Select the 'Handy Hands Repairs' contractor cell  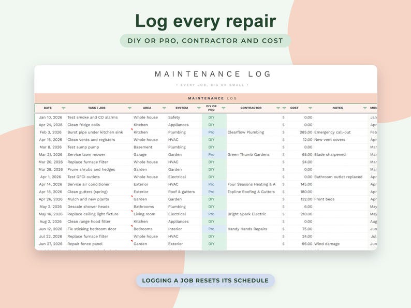(x=254, y=229)
